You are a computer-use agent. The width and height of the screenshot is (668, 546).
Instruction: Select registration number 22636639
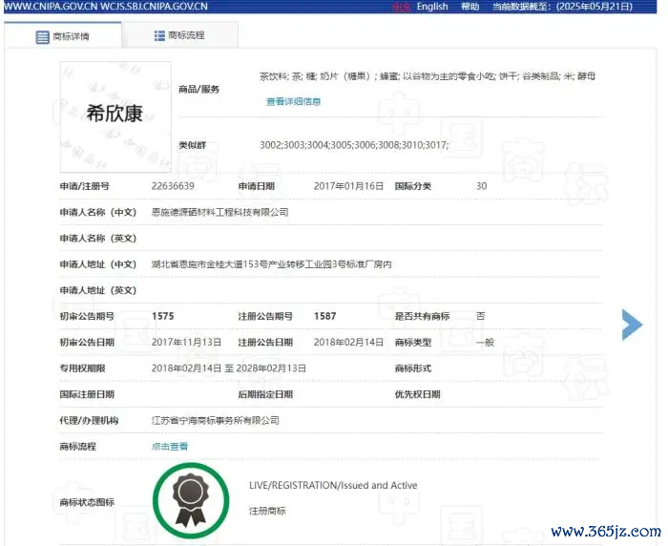click(173, 186)
